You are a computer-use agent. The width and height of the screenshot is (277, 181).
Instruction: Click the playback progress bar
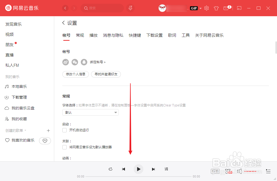[138, 176]
